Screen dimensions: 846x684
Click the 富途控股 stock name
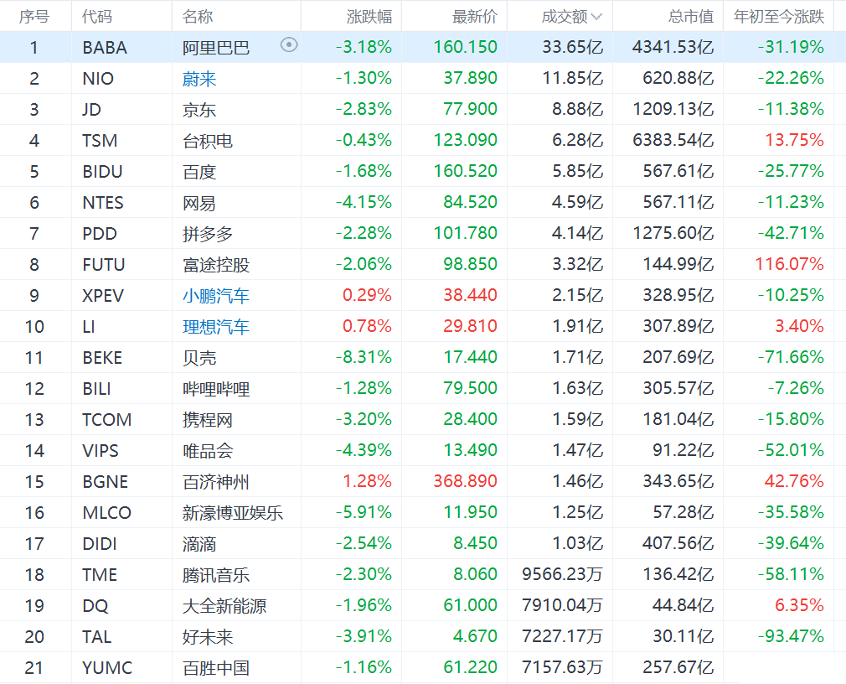click(216, 265)
